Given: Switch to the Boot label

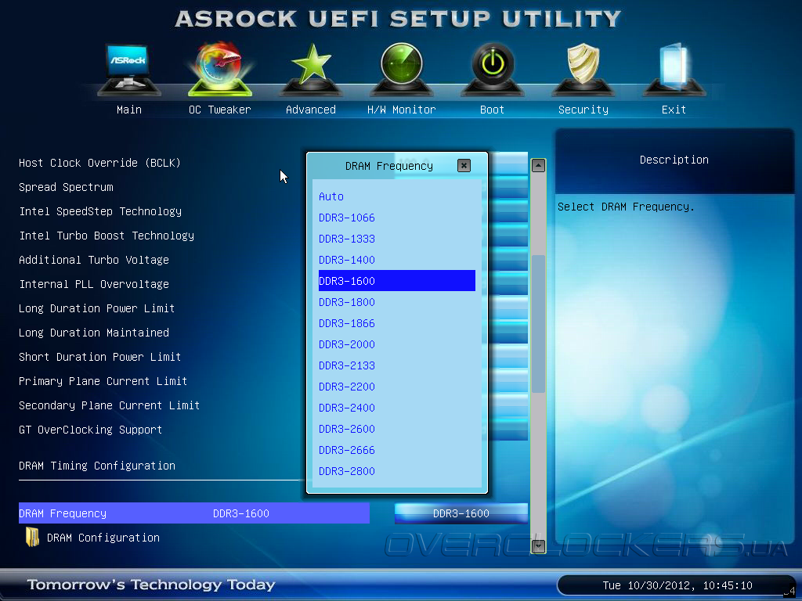Looking at the screenshot, I should (x=492, y=110).
